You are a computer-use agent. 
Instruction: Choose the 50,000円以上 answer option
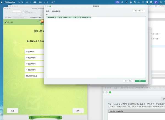(34, 76)
